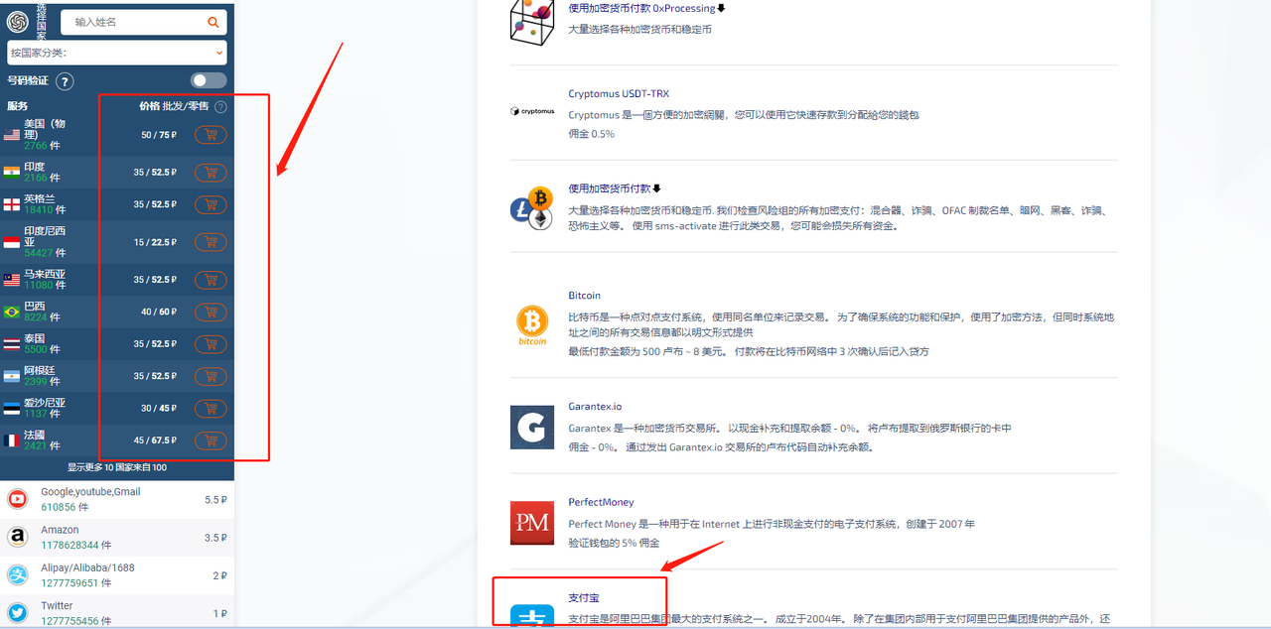Add Brazil (巴西) number to cart
Image resolution: width=1271 pixels, height=629 pixels.
(x=211, y=312)
